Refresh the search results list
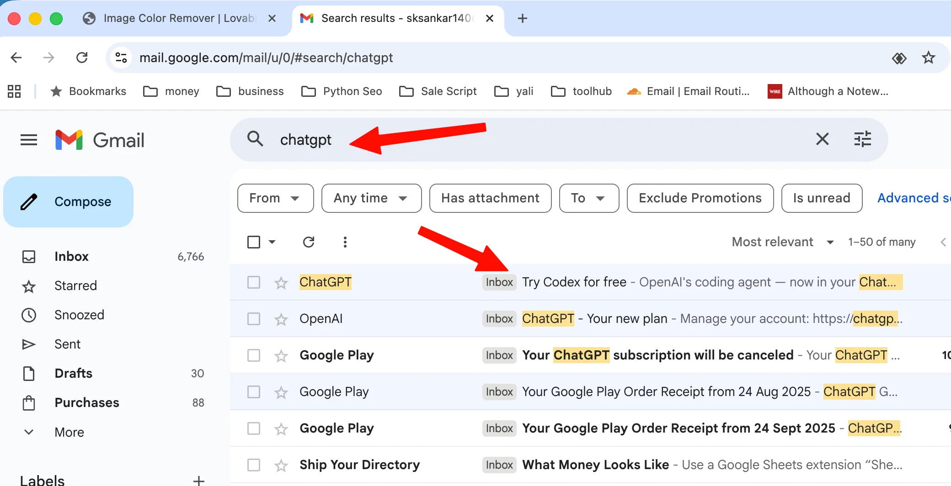 pos(309,242)
